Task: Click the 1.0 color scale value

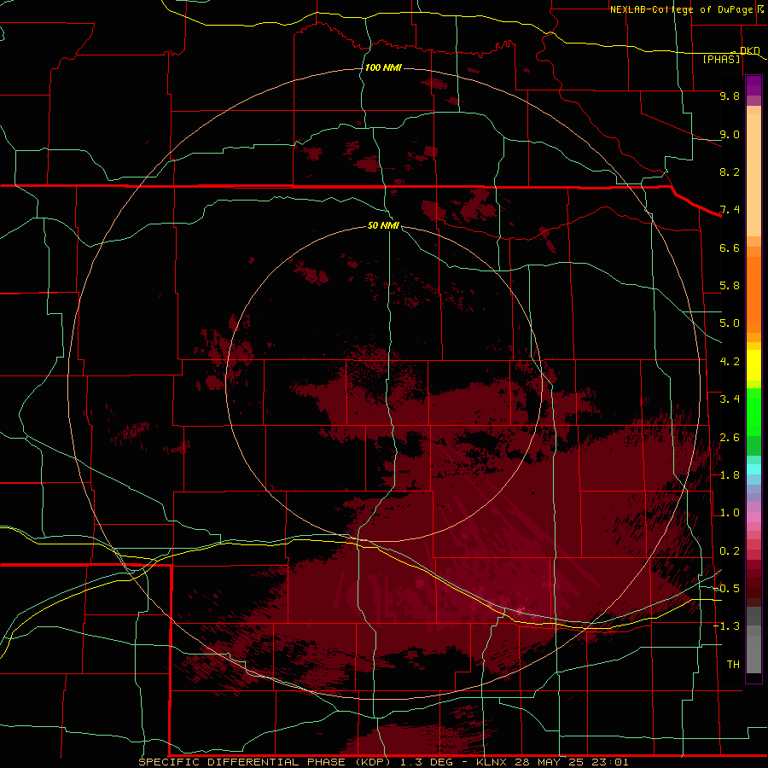Action: coord(730,513)
